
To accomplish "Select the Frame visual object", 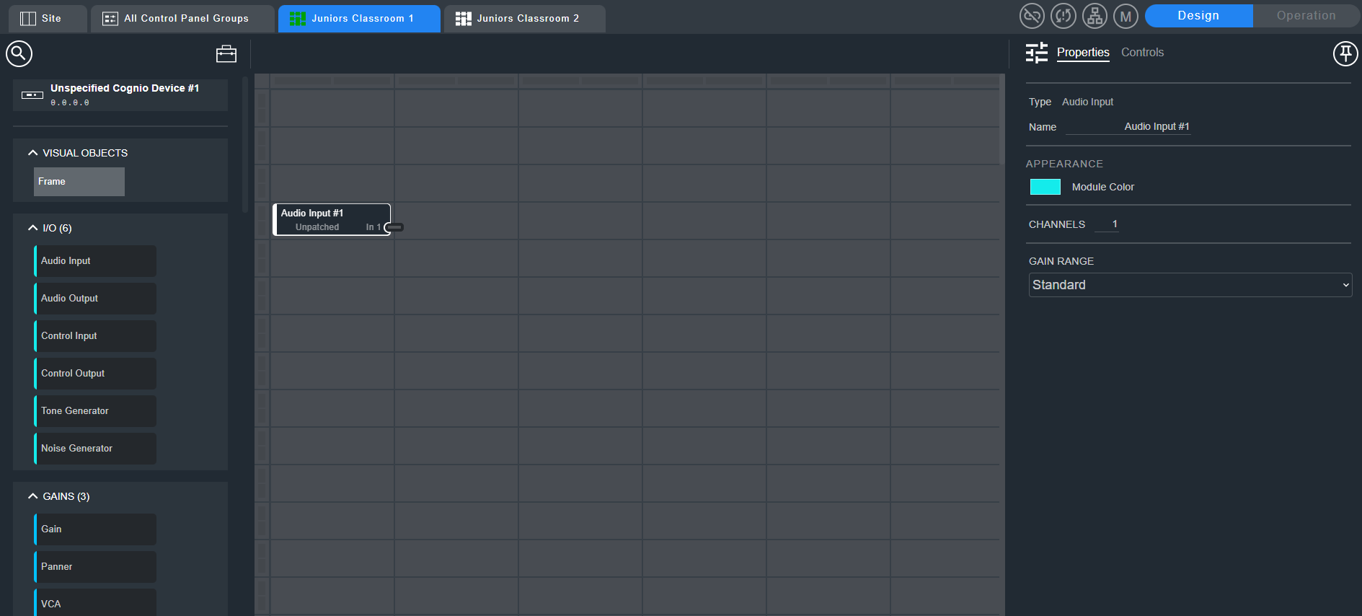I will [79, 182].
